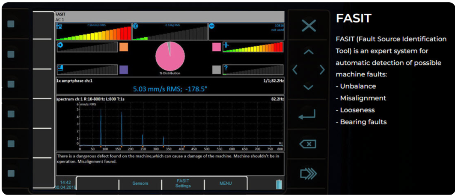Click the bearing icon in acceleration bar
455x195 pixels.
[x=135, y=27]
